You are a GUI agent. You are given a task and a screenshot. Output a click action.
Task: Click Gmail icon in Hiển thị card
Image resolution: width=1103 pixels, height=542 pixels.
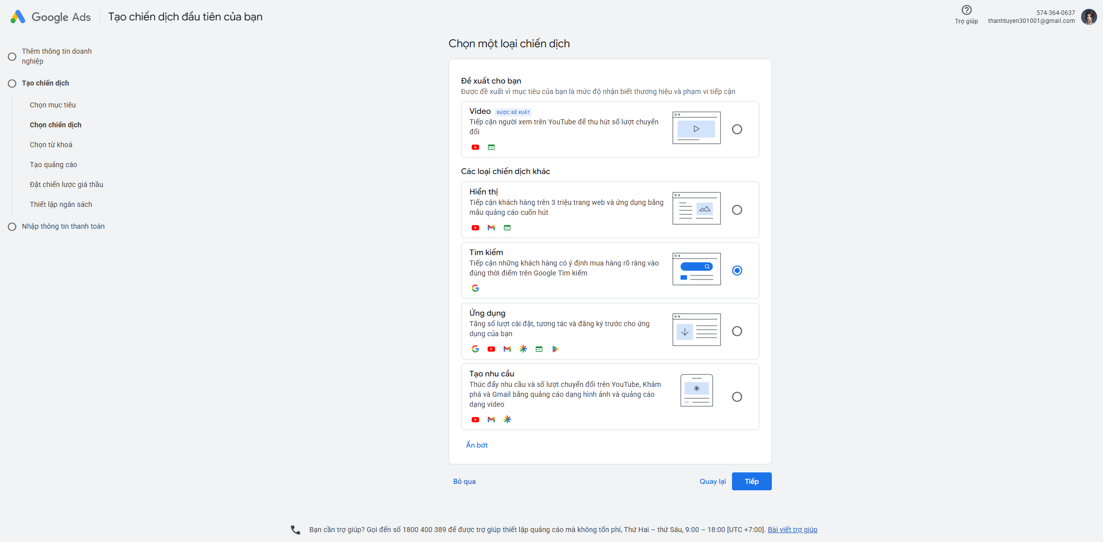tap(491, 228)
